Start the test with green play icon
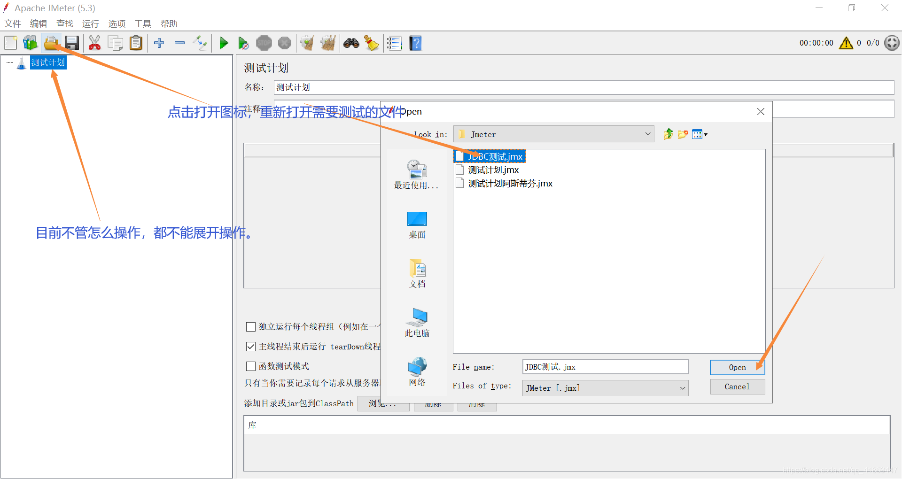This screenshot has width=902, height=479. pos(224,43)
